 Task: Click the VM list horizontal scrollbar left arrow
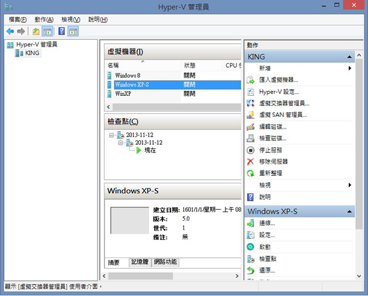click(109, 107)
